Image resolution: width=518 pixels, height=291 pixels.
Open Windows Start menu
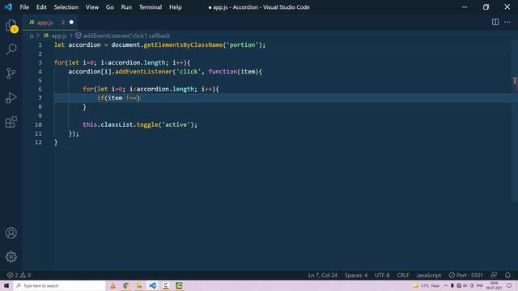(x=6, y=285)
